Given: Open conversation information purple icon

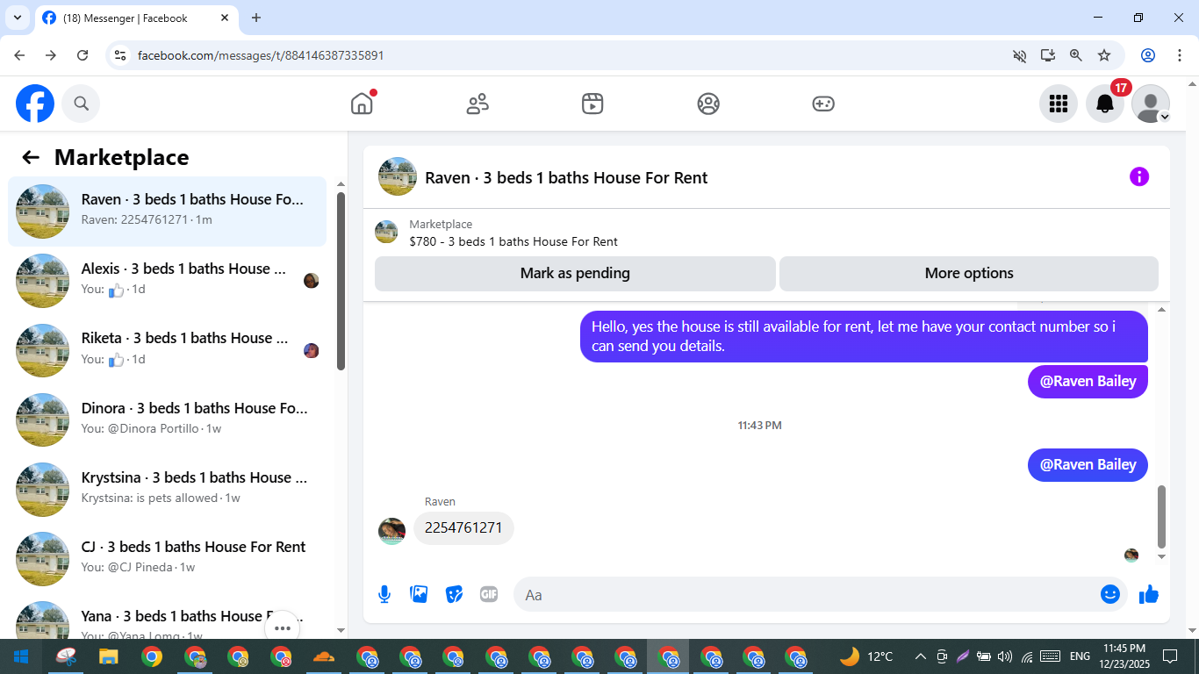Looking at the screenshot, I should 1138,177.
